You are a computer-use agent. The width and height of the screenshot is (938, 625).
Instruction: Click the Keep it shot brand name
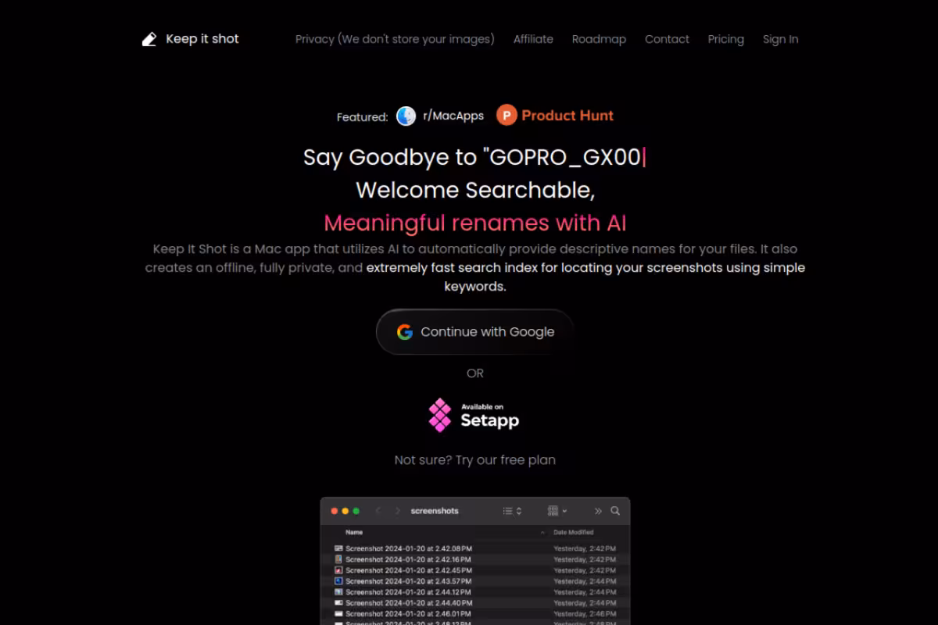click(202, 39)
